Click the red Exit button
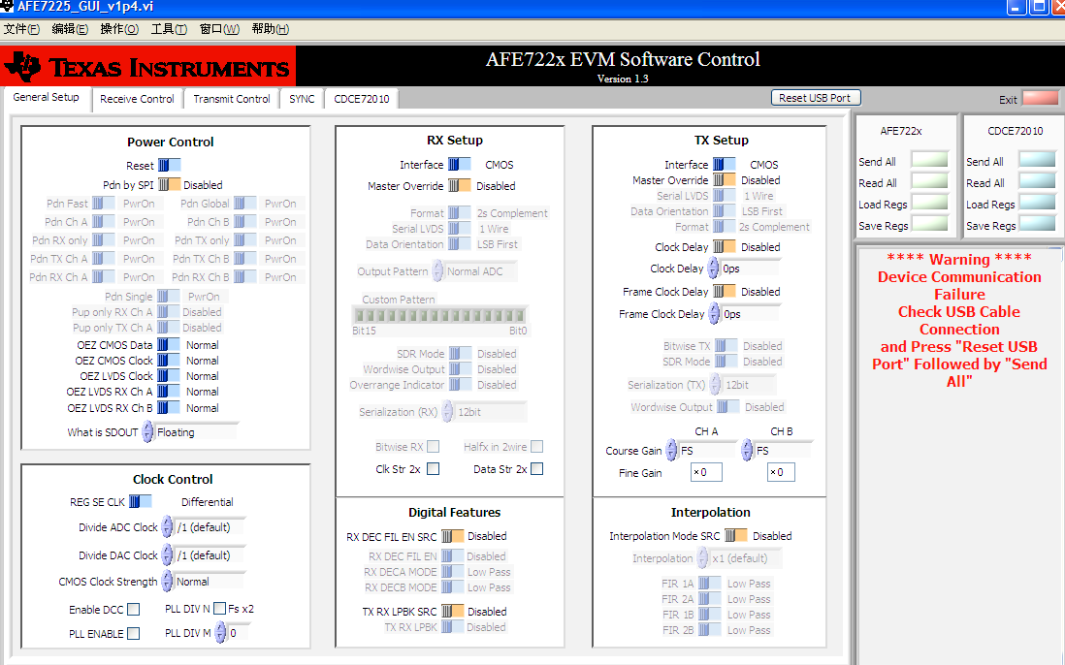1065x665 pixels. tap(1041, 98)
